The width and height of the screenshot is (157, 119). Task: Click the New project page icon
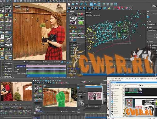pos(69,4)
